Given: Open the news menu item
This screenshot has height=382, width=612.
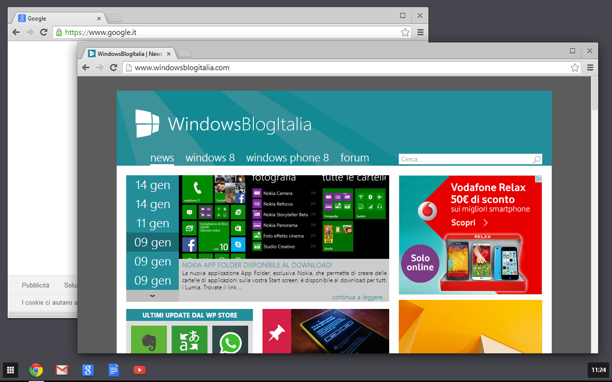Looking at the screenshot, I should (x=162, y=158).
